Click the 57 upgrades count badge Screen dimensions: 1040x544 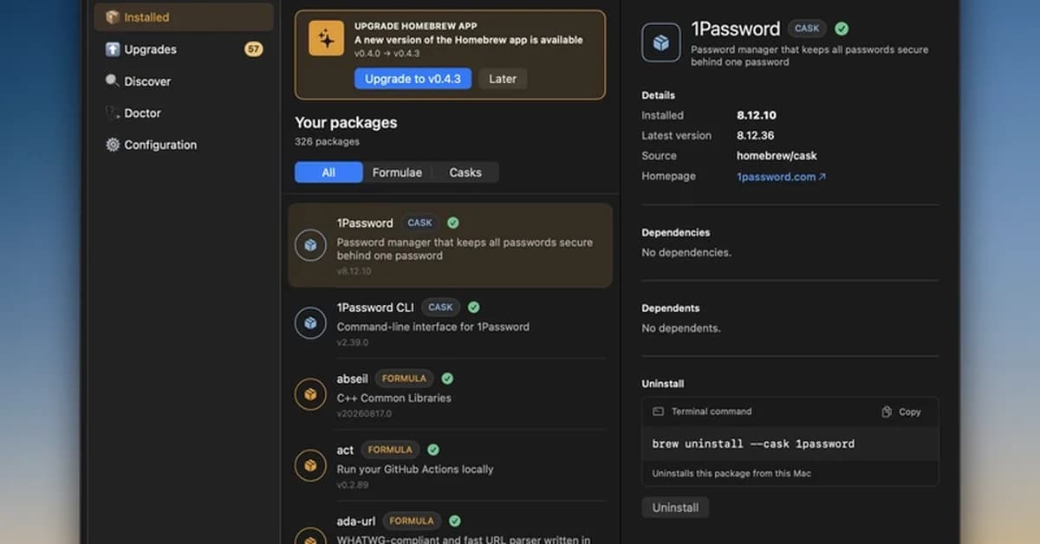[254, 49]
